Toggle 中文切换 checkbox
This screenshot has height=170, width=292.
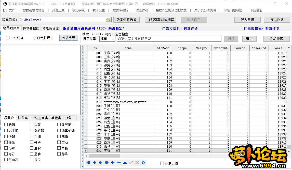tap(8, 38)
